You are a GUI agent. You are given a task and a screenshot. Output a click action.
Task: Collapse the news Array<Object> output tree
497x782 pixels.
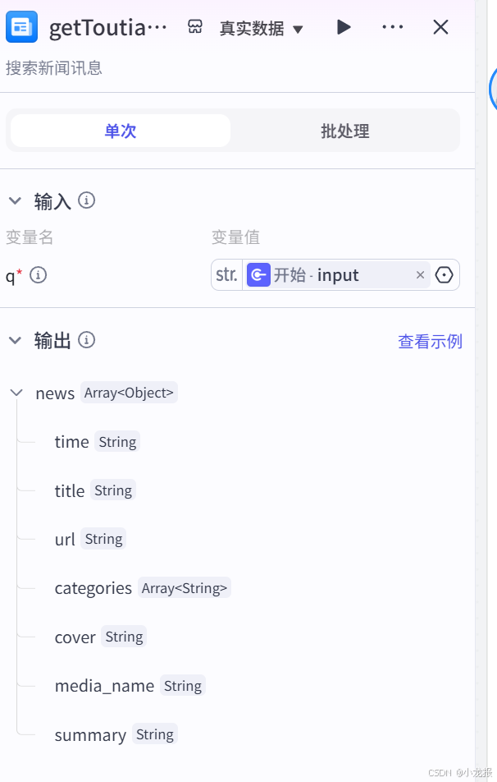click(x=16, y=393)
